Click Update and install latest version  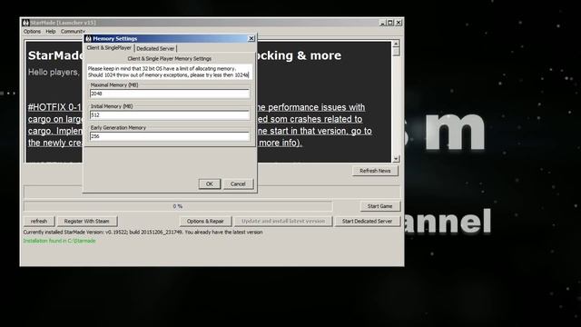coord(283,222)
